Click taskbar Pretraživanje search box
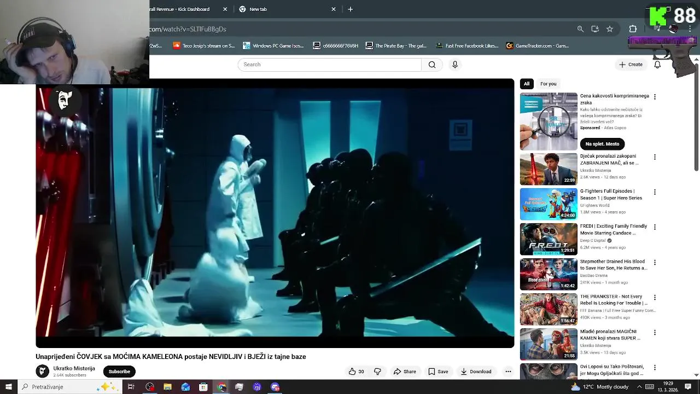The width and height of the screenshot is (700, 394). point(69,387)
